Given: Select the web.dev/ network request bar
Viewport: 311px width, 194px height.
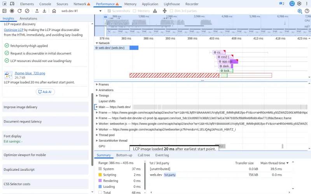Looking at the screenshot, I should [116, 48].
